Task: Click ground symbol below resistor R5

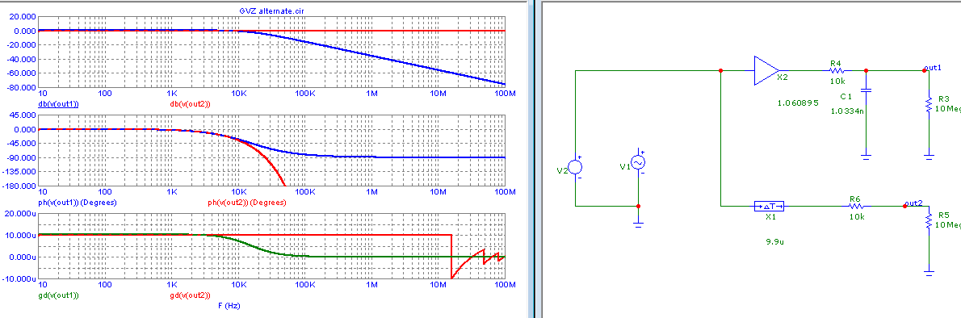Action: tap(930, 270)
